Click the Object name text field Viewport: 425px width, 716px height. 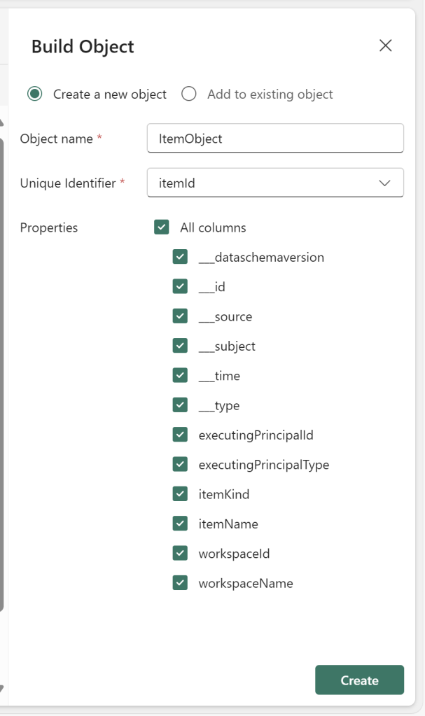(275, 138)
